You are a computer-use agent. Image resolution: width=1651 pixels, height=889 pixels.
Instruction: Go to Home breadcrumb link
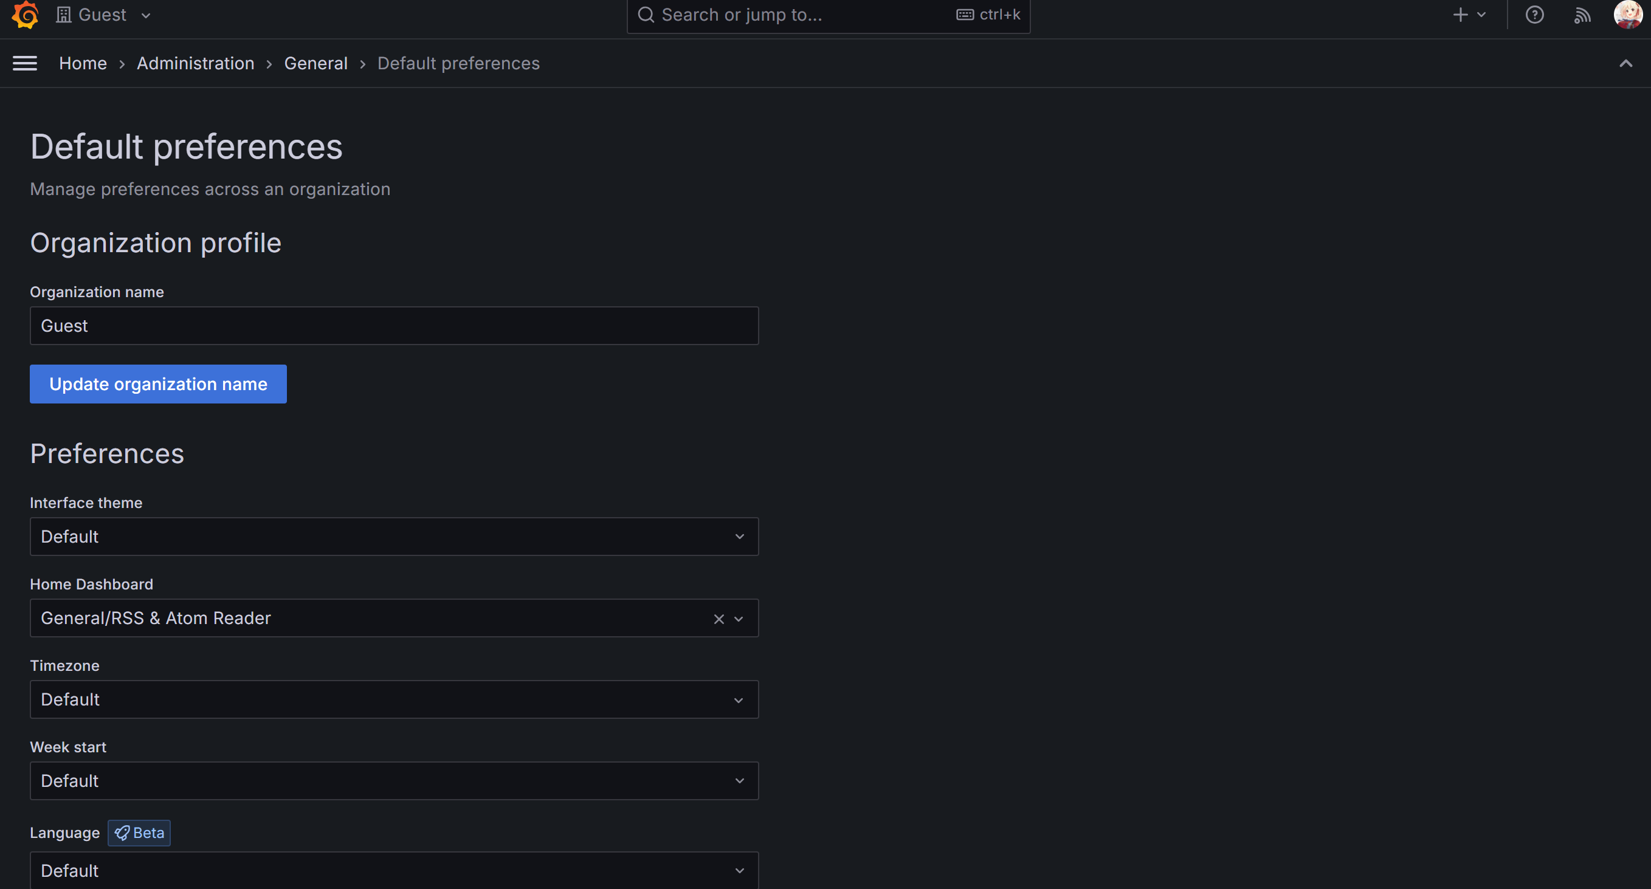(x=83, y=63)
